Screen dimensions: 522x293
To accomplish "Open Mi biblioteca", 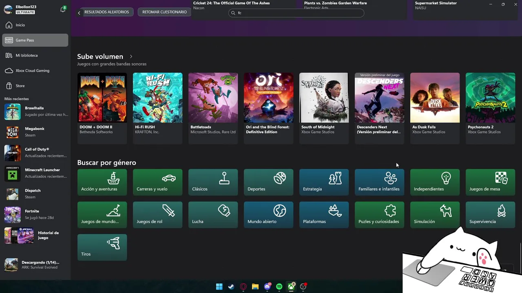I will pyautogui.click(x=35, y=55).
